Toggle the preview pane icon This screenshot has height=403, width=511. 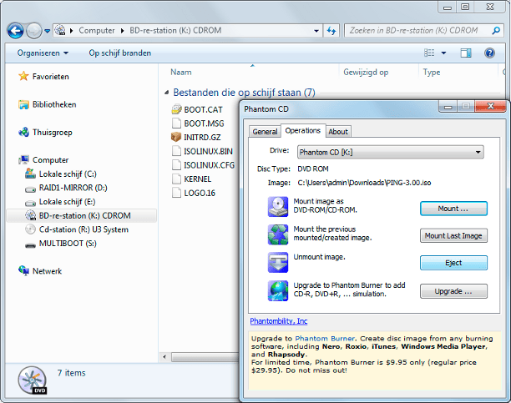click(x=466, y=53)
